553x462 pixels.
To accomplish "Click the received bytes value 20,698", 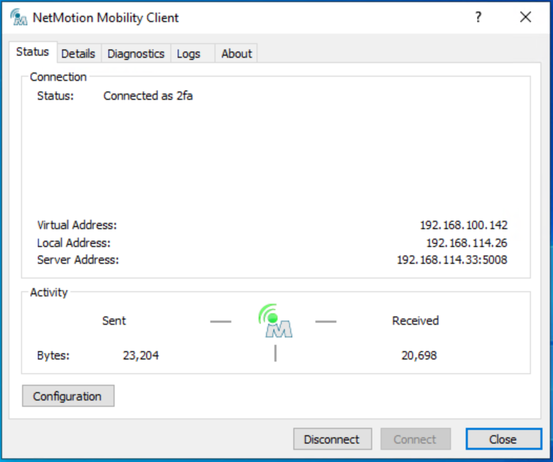I will pyautogui.click(x=419, y=355).
